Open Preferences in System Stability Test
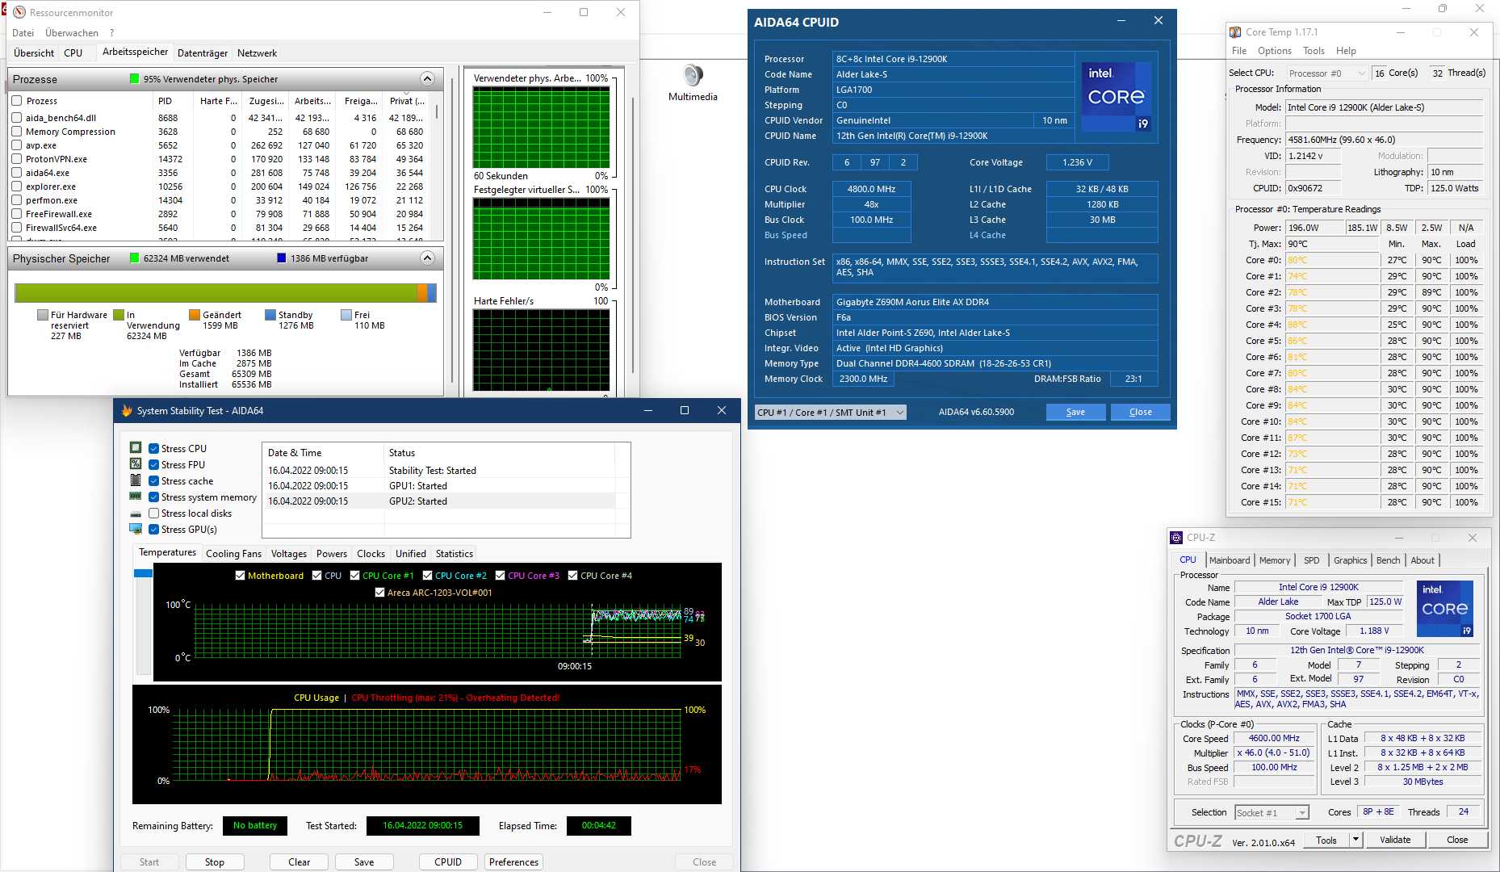This screenshot has width=1500, height=872. [513, 862]
